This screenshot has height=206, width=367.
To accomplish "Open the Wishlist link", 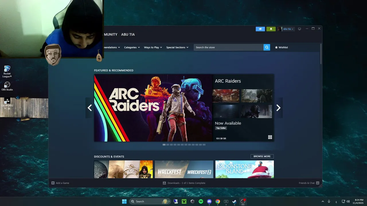I will click(x=281, y=47).
